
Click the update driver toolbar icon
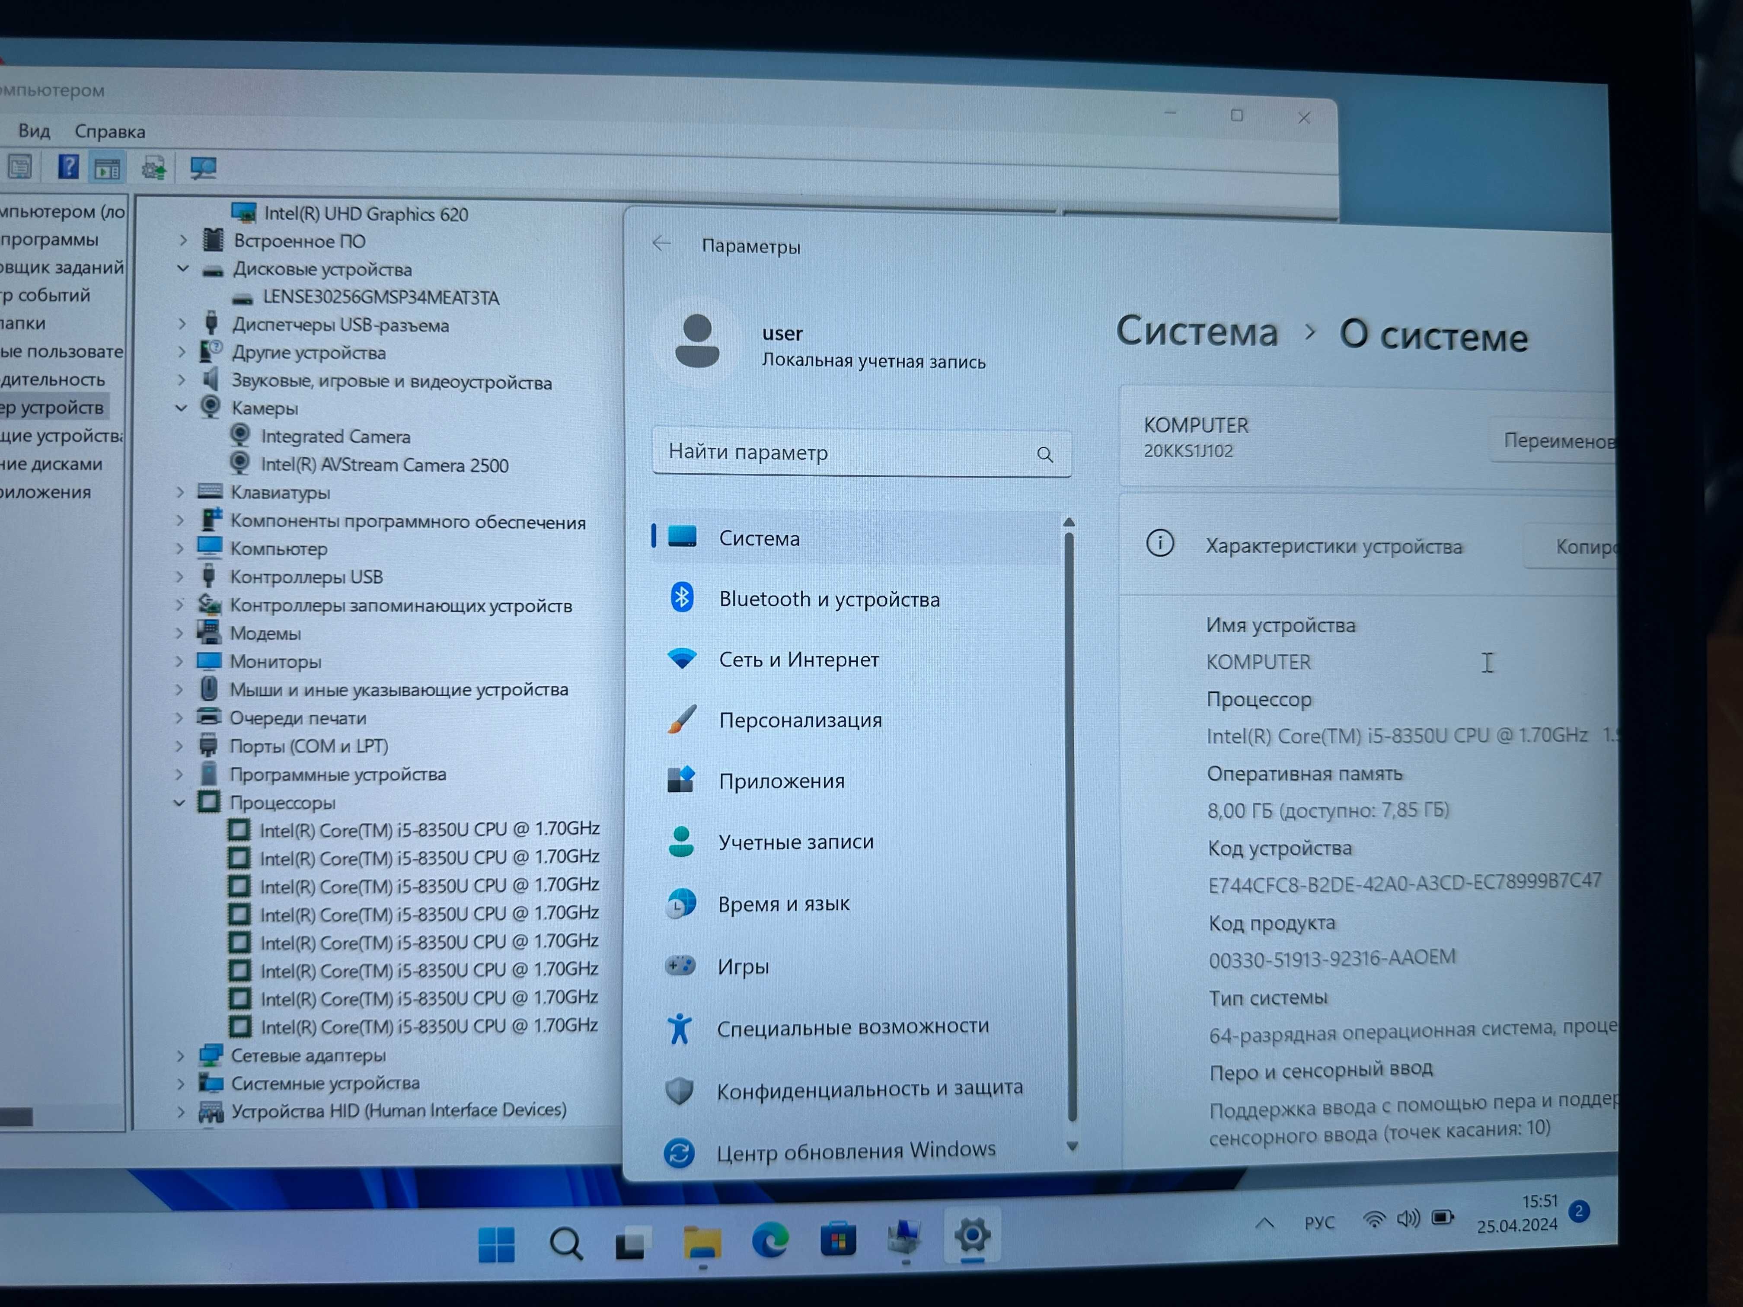pos(153,168)
